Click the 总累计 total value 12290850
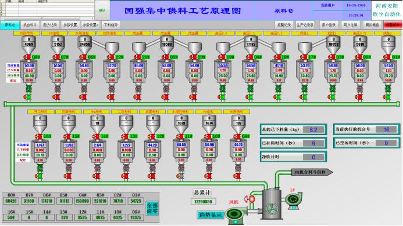Viewport: 403px width, 226px height. point(203,202)
